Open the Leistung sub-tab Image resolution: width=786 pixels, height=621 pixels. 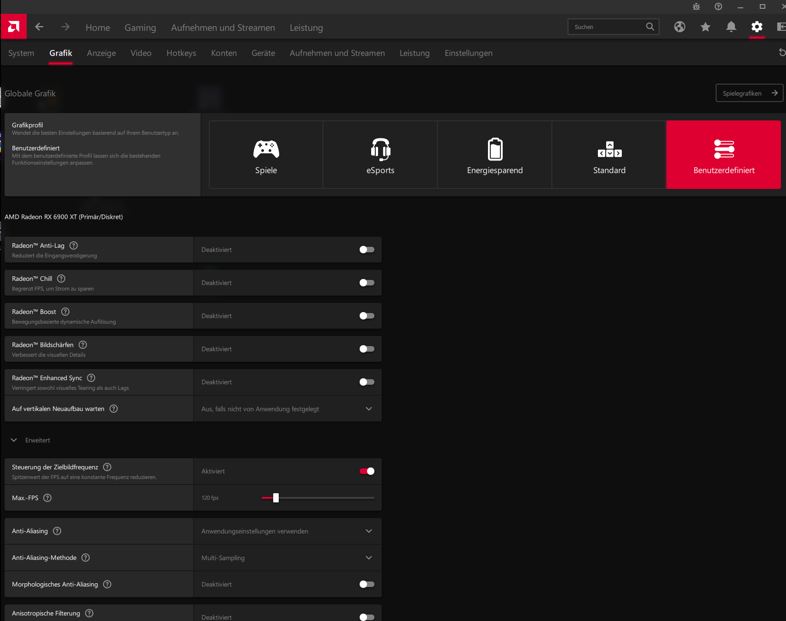[x=414, y=53]
